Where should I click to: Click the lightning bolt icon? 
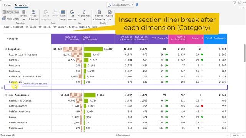pos(137,5)
